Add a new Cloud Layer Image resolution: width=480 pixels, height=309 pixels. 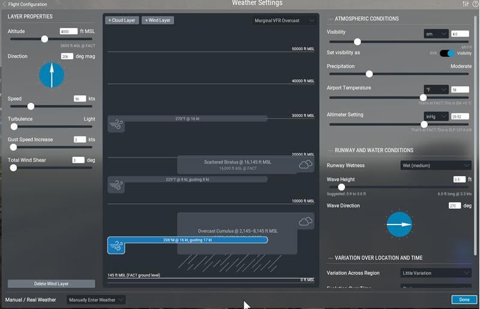122,20
